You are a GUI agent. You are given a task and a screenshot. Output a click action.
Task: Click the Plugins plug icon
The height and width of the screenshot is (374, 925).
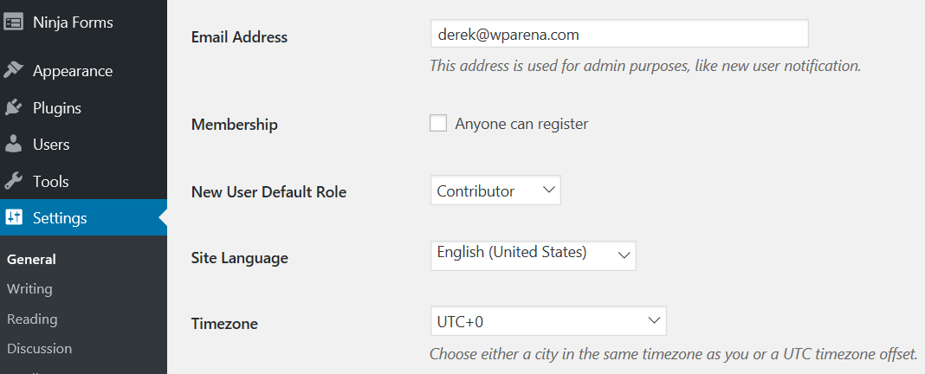tap(14, 108)
